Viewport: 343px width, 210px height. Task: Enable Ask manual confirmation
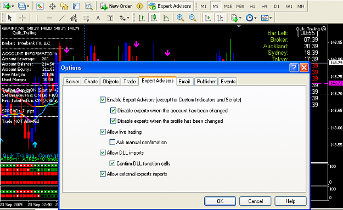coord(112,142)
